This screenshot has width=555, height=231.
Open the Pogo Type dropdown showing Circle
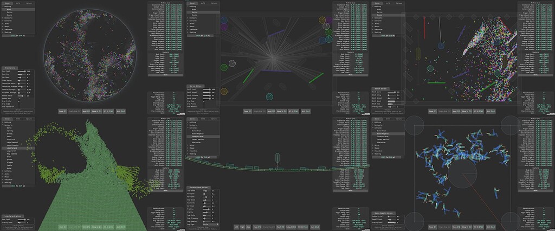pyautogui.click(x=211, y=224)
